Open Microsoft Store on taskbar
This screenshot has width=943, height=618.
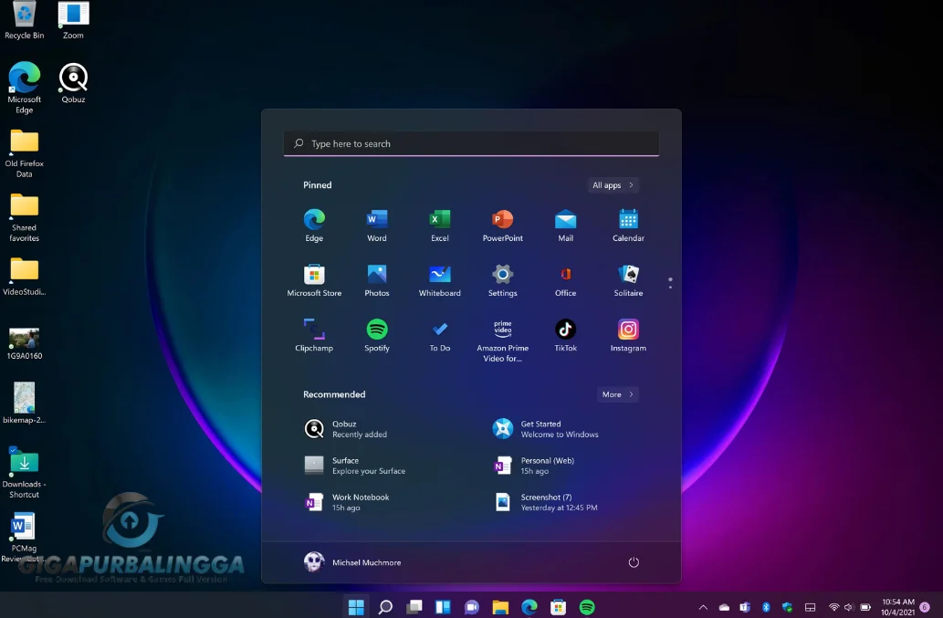(x=558, y=607)
